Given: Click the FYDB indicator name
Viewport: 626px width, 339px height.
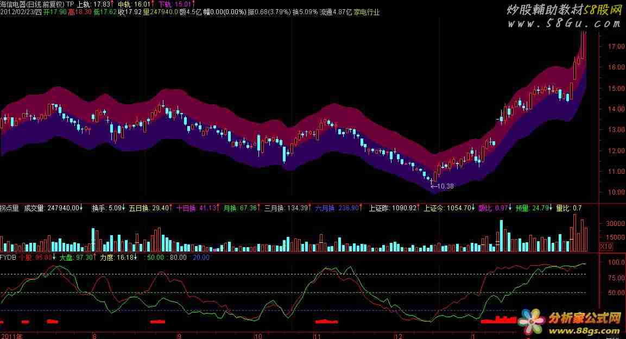Looking at the screenshot, I should point(8,258).
